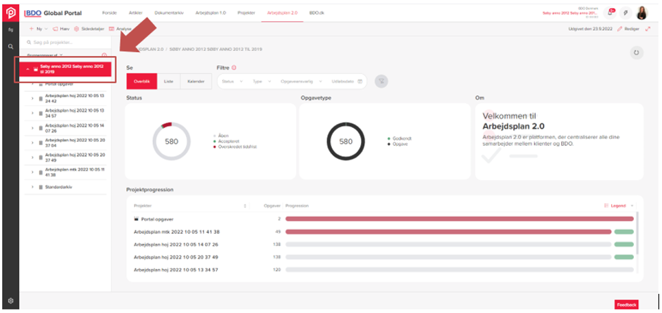
Task: Open the notifications bell
Action: click(x=610, y=12)
